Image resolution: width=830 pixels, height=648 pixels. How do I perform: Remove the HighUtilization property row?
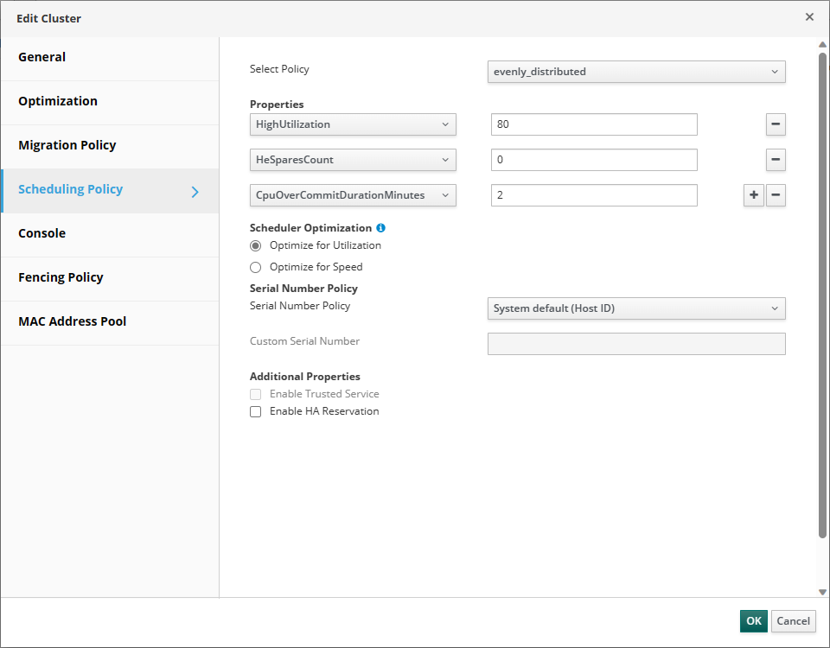click(x=776, y=124)
